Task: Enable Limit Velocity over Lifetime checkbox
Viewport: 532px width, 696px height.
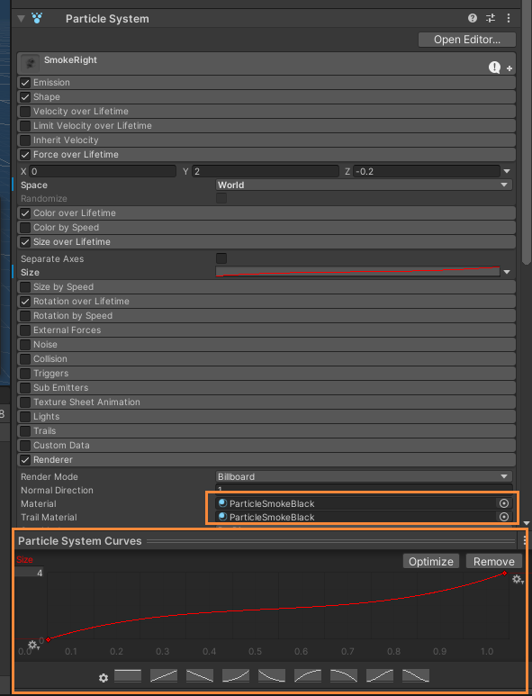Action: tap(25, 126)
